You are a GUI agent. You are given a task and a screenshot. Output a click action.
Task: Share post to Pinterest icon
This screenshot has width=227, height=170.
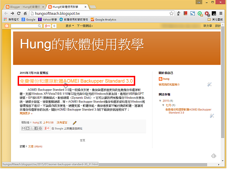[40, 128]
